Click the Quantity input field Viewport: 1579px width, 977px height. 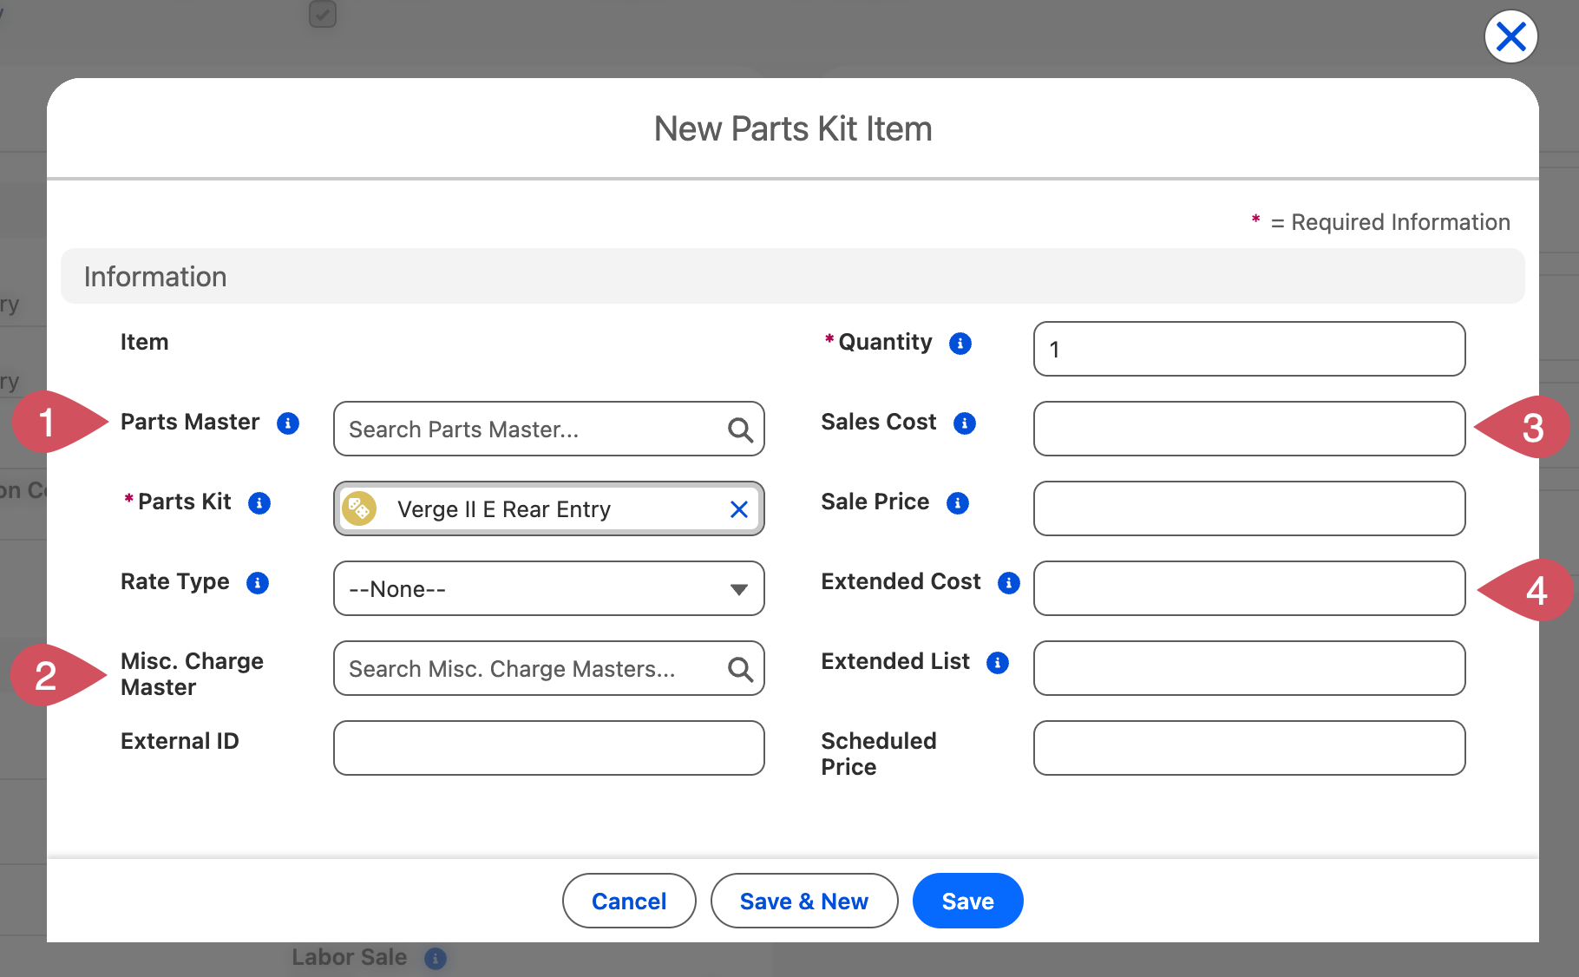[x=1249, y=349]
